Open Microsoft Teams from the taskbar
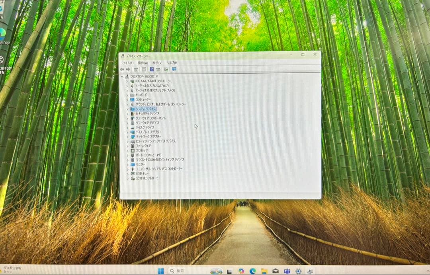 point(287,271)
